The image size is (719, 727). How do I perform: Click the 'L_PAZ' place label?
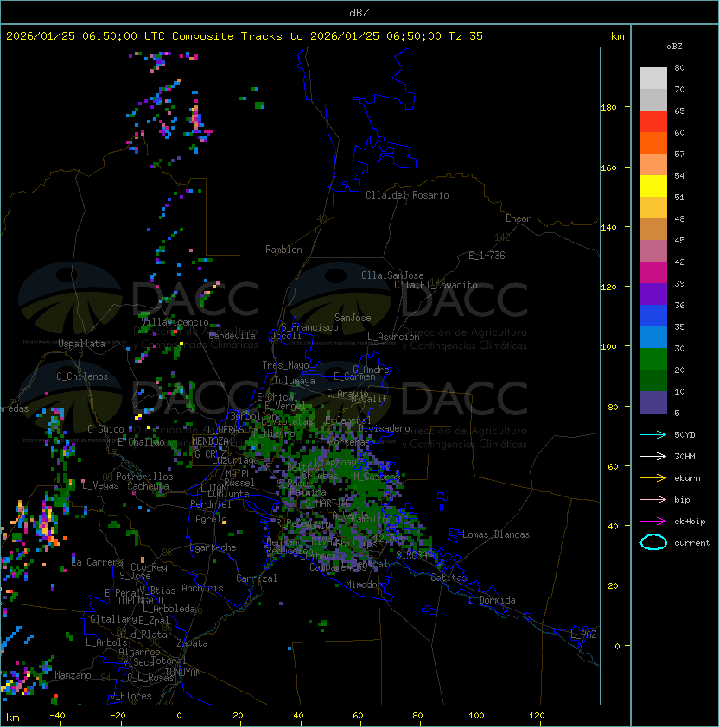coord(584,635)
